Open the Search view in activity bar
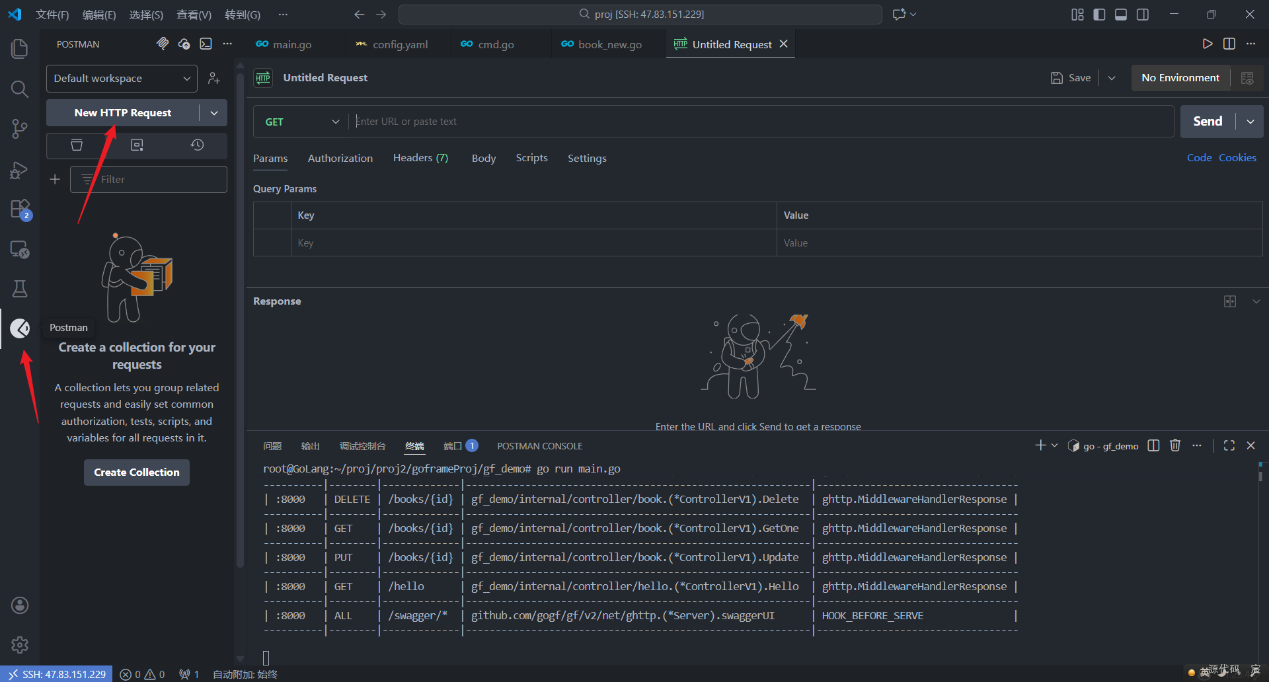Viewport: 1269px width, 682px height. pyautogui.click(x=20, y=89)
